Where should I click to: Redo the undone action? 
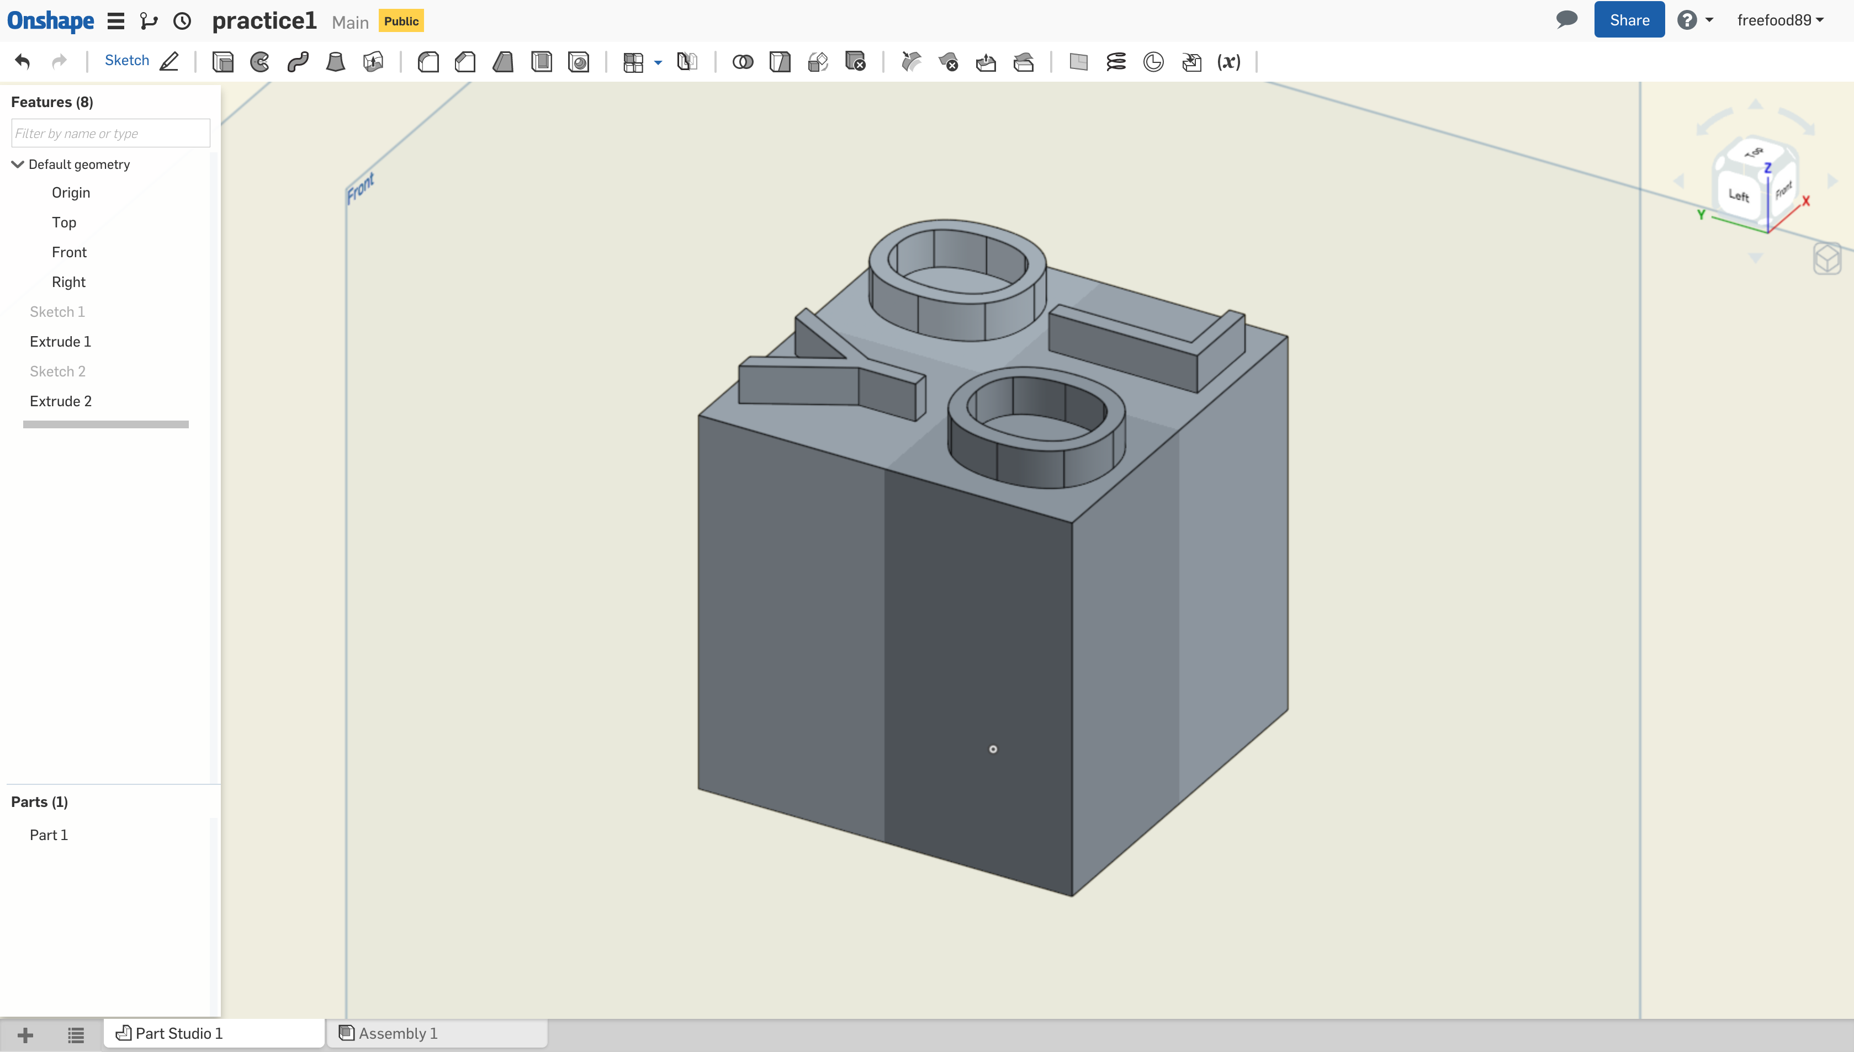click(59, 61)
